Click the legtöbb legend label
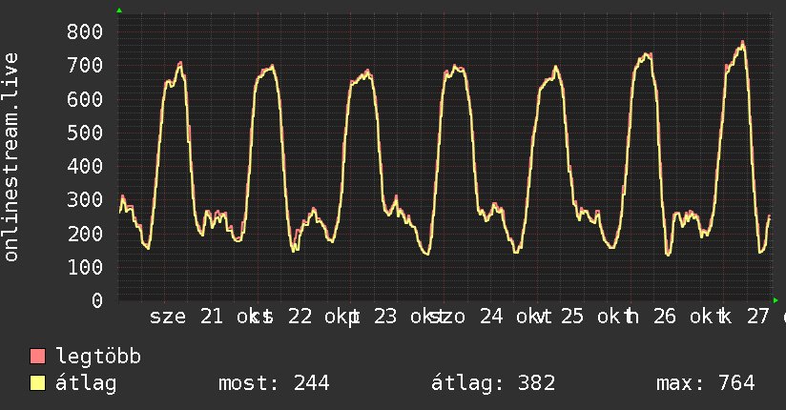786x410 pixels. 98,357
